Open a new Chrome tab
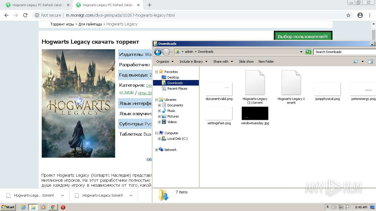The image size is (376, 211). pyautogui.click(x=150, y=5)
